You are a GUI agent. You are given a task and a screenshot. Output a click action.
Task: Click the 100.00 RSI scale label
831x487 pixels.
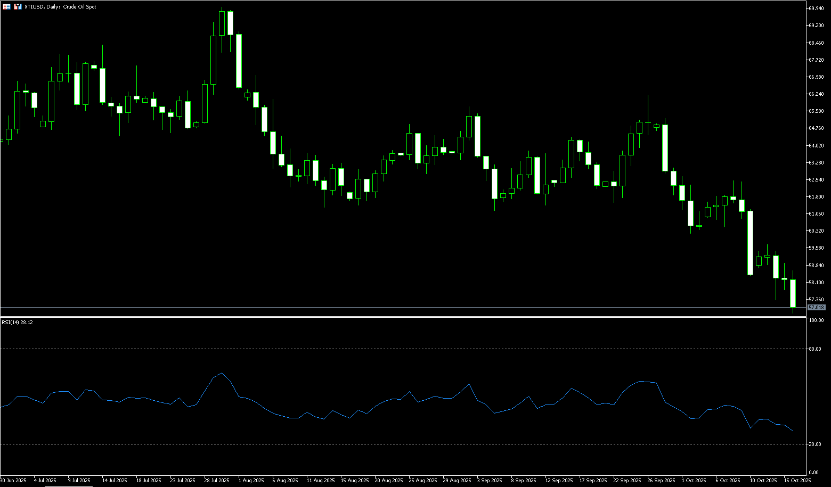(x=817, y=320)
